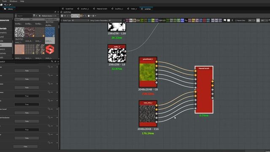
Task: Add a Levels node from the toolbar
Action: [x=178, y=20]
